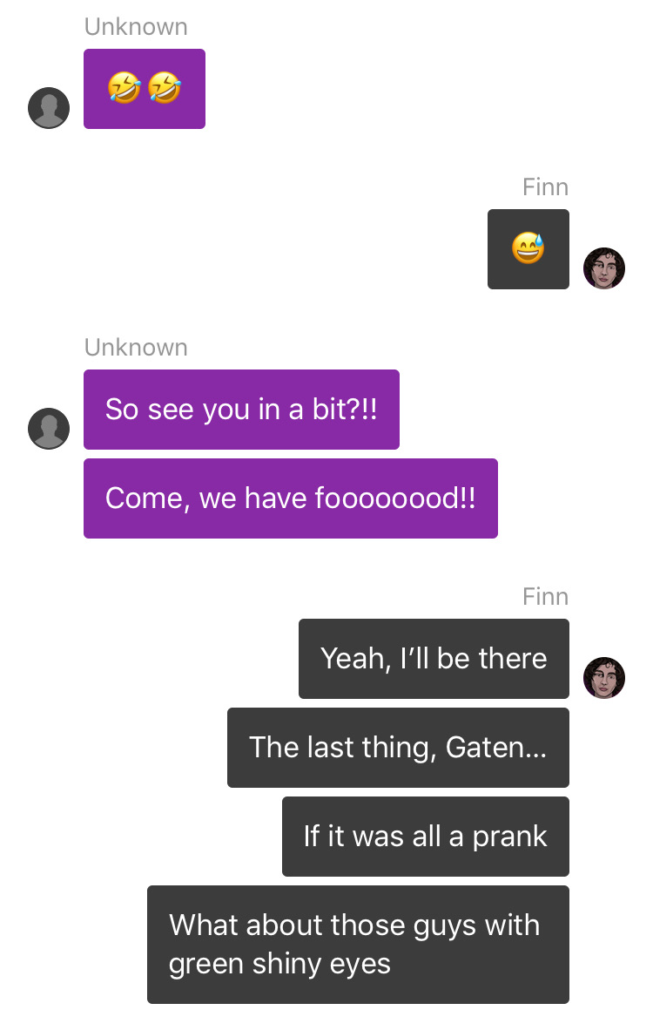The image size is (653, 1010).
Task: Click the 'Finn' name above the emoji bubble
Action: (x=546, y=187)
